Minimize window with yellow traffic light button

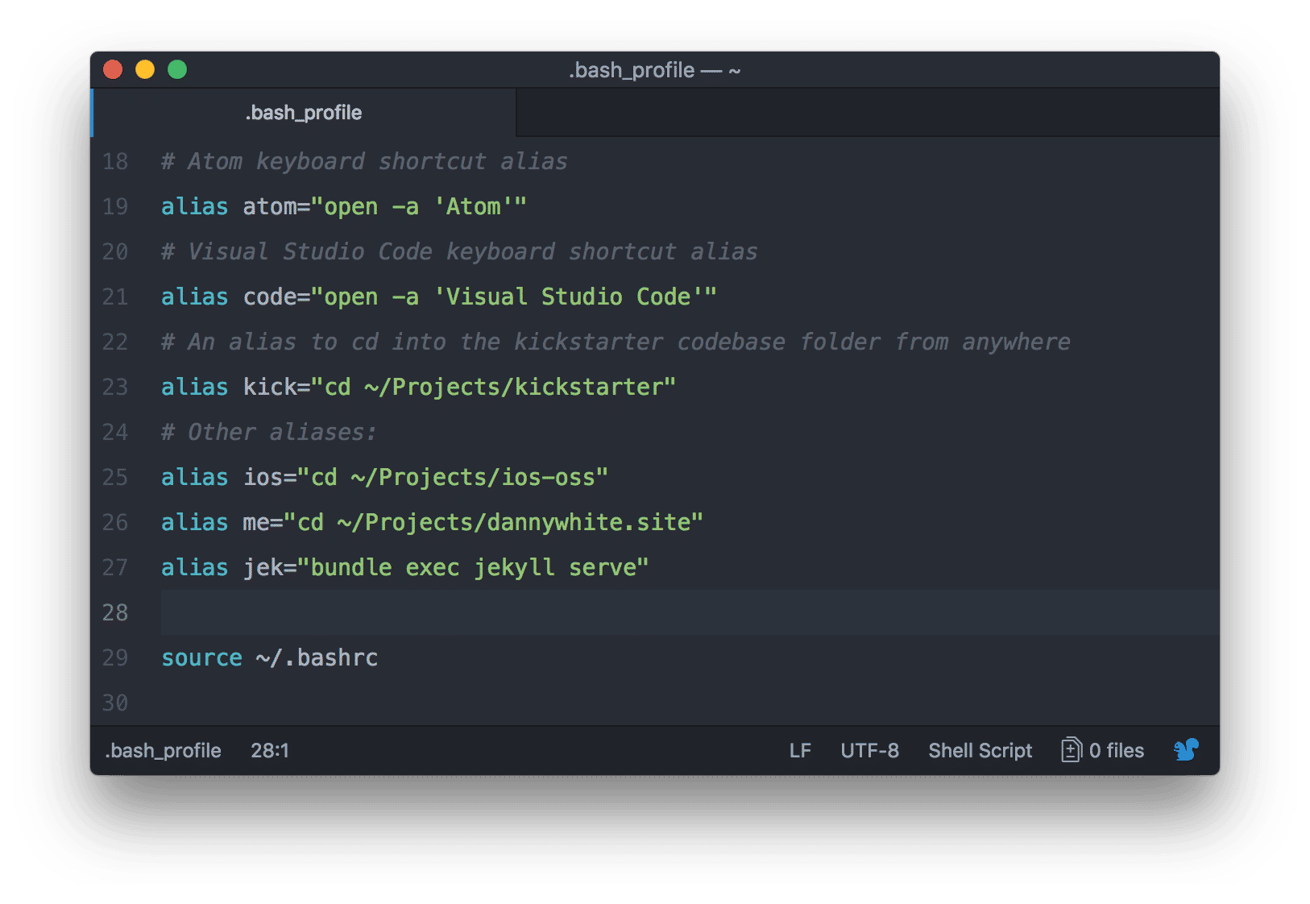tap(145, 70)
